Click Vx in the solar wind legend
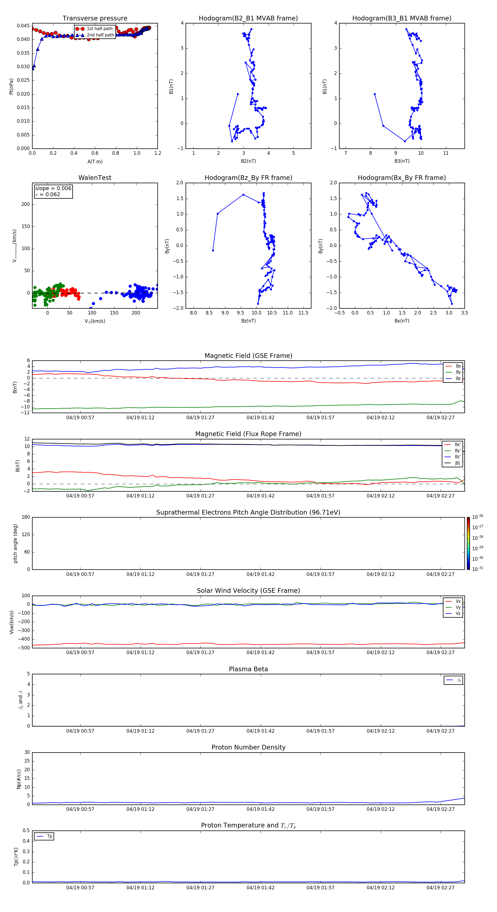The image size is (497, 912). 453,601
